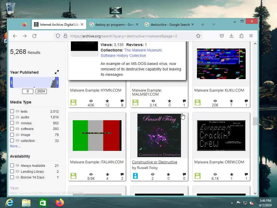Toggle eye icon beside software

pos(17,129)
